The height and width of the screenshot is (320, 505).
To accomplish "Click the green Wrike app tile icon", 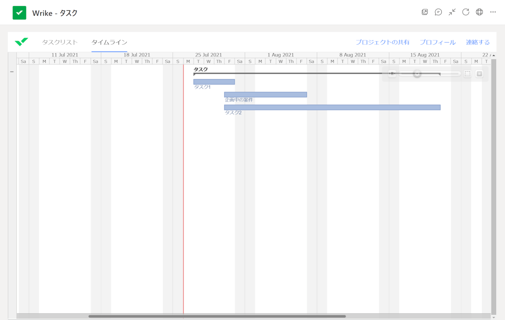I will click(19, 13).
